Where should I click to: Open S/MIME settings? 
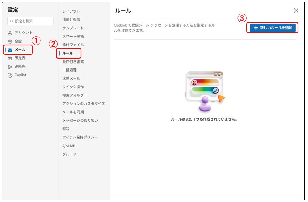(69, 146)
